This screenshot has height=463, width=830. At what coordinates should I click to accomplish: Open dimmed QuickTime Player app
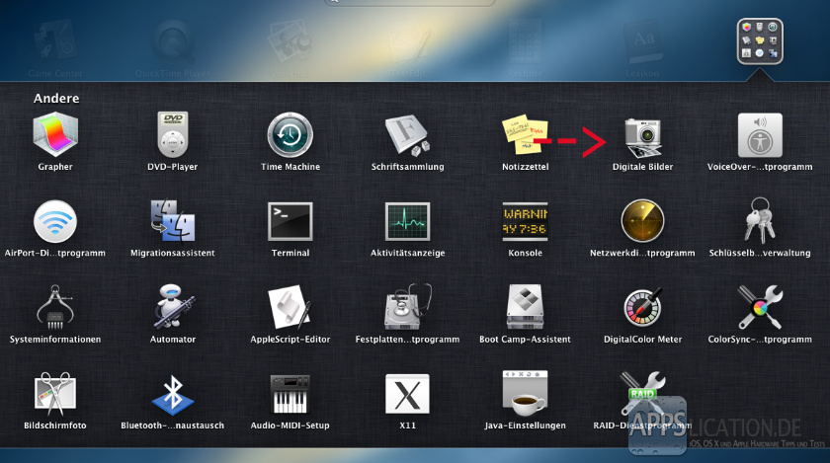[x=173, y=42]
